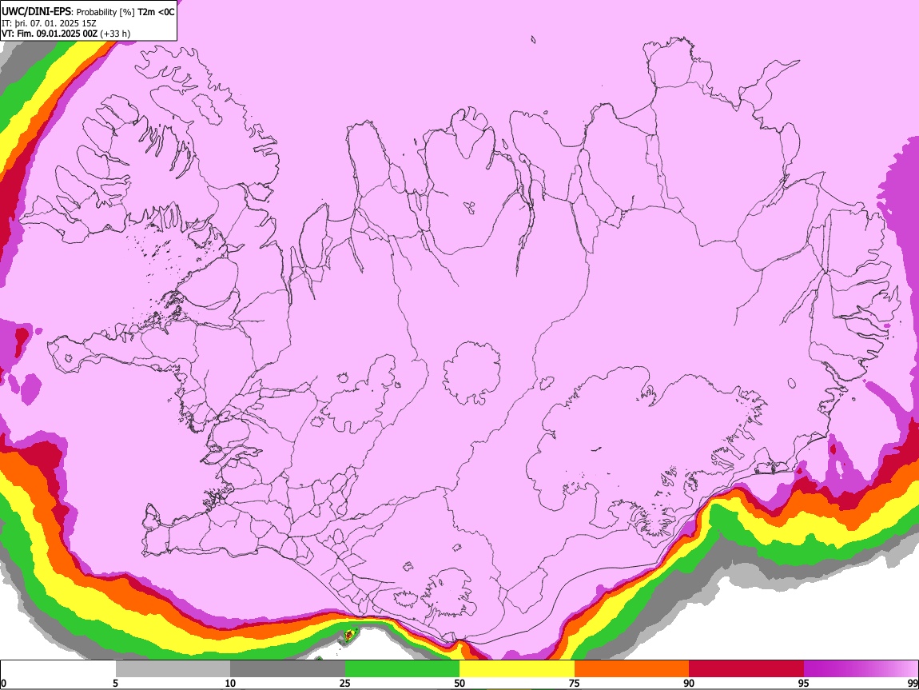Screen dimensions: 919x690
Task: Click the white 0–5 legend segment
Action: click(x=58, y=669)
